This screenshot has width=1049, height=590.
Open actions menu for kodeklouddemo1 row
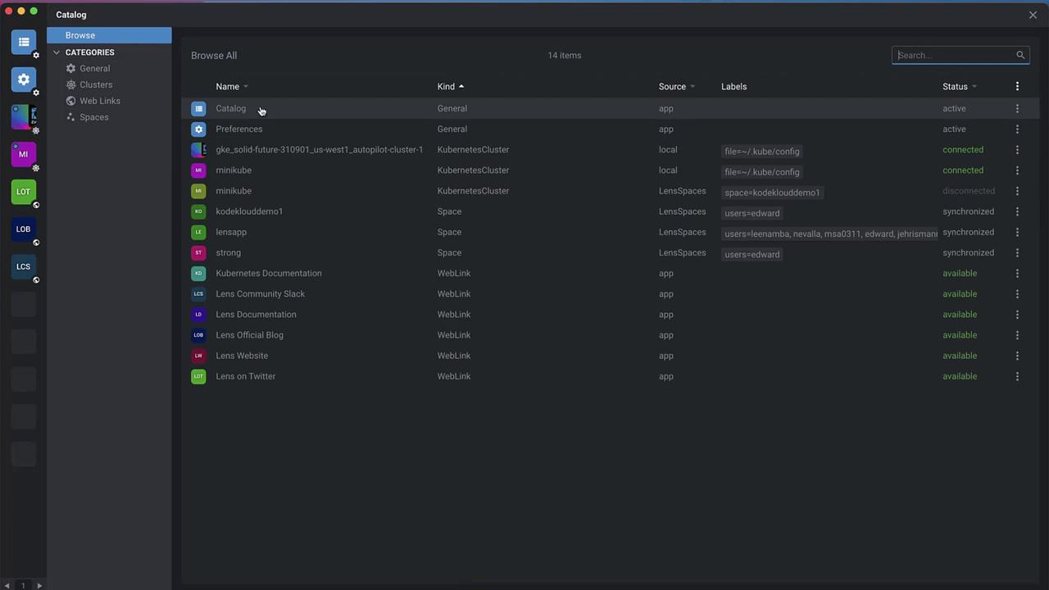(1017, 211)
